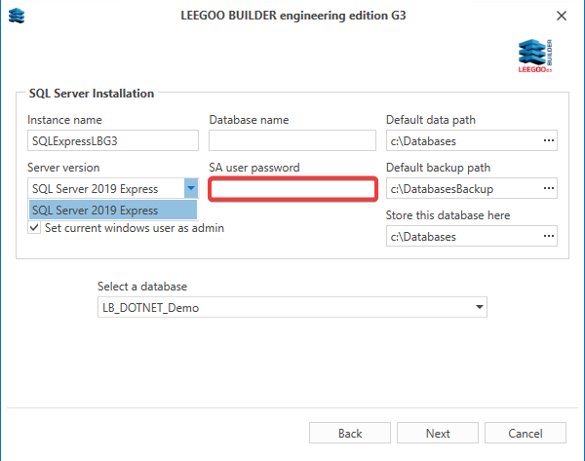585x461 pixels.
Task: Toggle Set current windows user as admin
Action: tap(35, 227)
